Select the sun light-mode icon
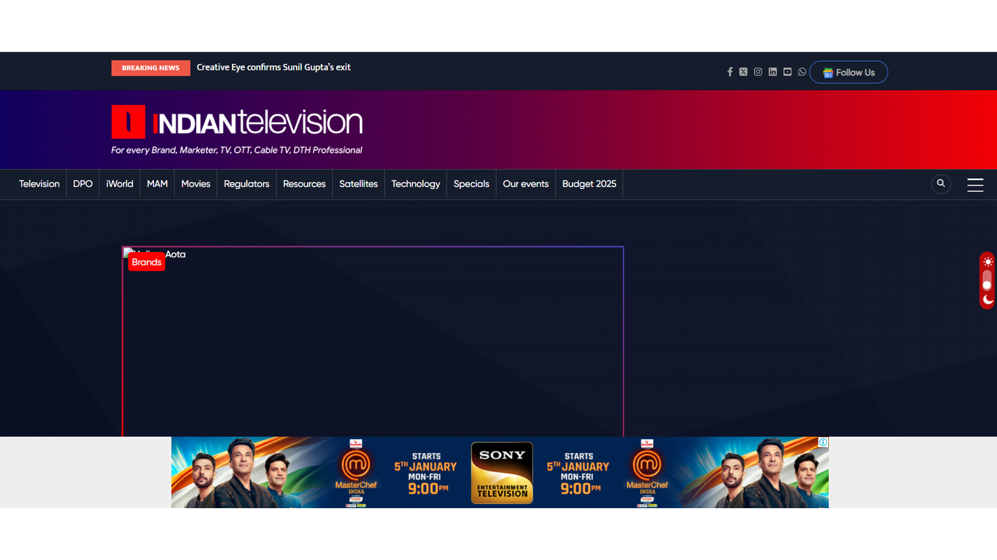The image size is (997, 560). (988, 262)
